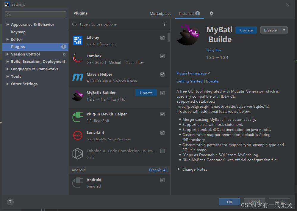
Task: Click the IntelliJ Settings window icon
Action: click(x=7, y=4)
